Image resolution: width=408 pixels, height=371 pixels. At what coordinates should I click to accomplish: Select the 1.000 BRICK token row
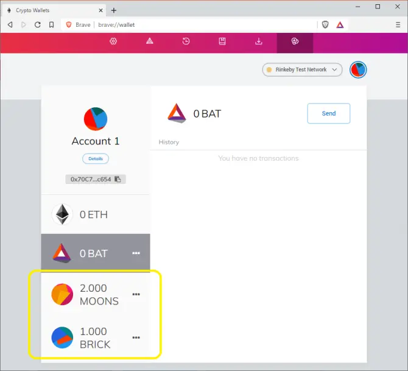pyautogui.click(x=96, y=337)
